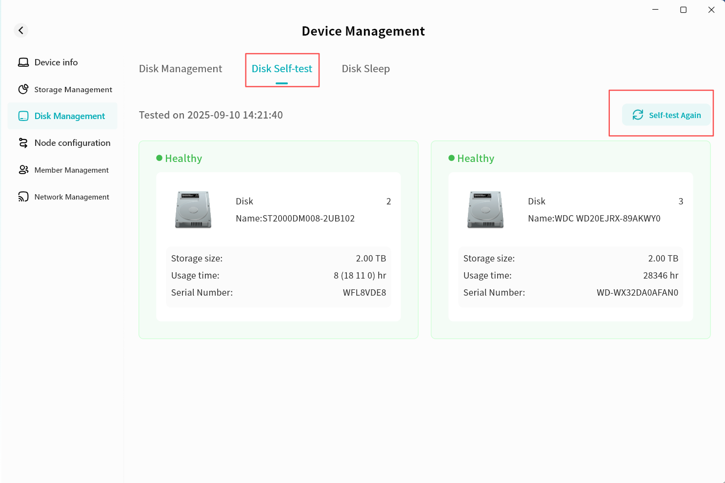The width and height of the screenshot is (725, 483).
Task: Click the Storage Management pie chart icon
Action: tap(23, 89)
